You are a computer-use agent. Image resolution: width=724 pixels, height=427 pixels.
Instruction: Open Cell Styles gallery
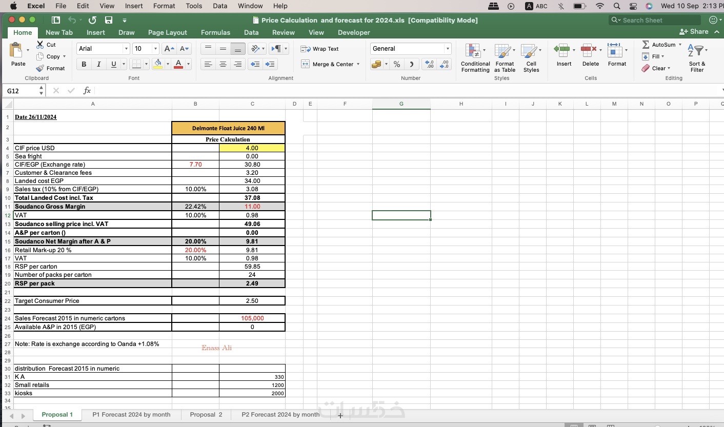pos(531,57)
